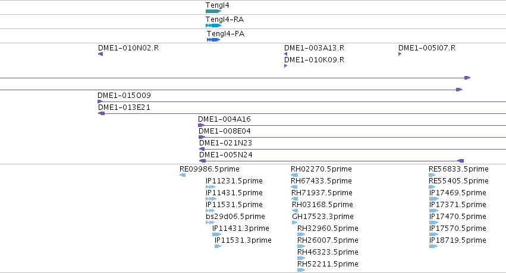Screen dimensions: 506x273
Task: Click the RH02270.5prime EST arrow
Action: (294, 175)
